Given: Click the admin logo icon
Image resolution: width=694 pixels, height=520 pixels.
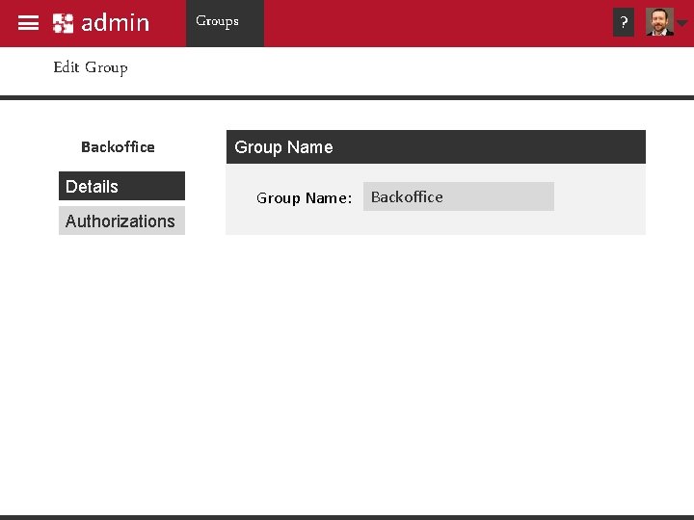Looking at the screenshot, I should (63, 23).
